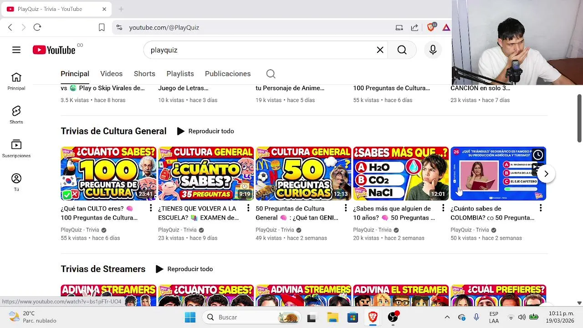Next videos arrow in Cultura General row
Screen dimensions: 583x328
click(546, 174)
